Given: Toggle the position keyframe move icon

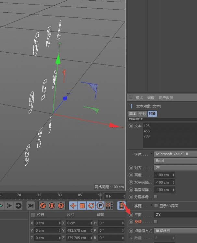Looking at the screenshot, I should tap(73, 206).
